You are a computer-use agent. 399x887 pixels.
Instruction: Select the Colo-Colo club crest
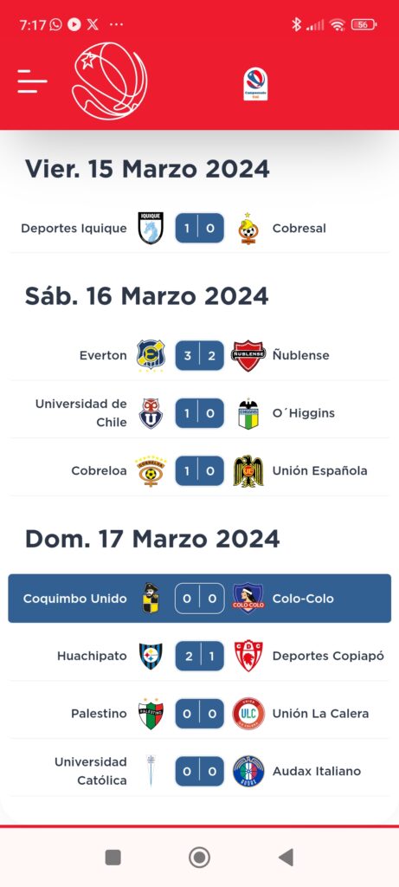[x=248, y=599]
